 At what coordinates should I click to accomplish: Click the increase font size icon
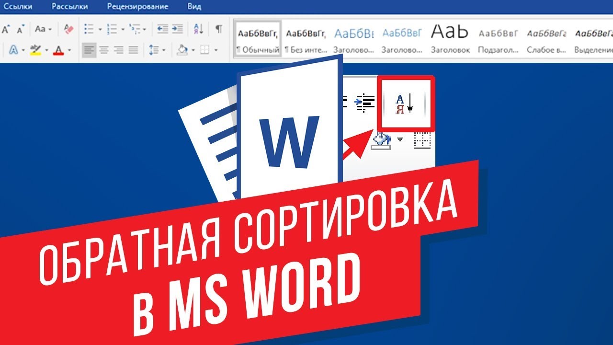tap(5, 29)
